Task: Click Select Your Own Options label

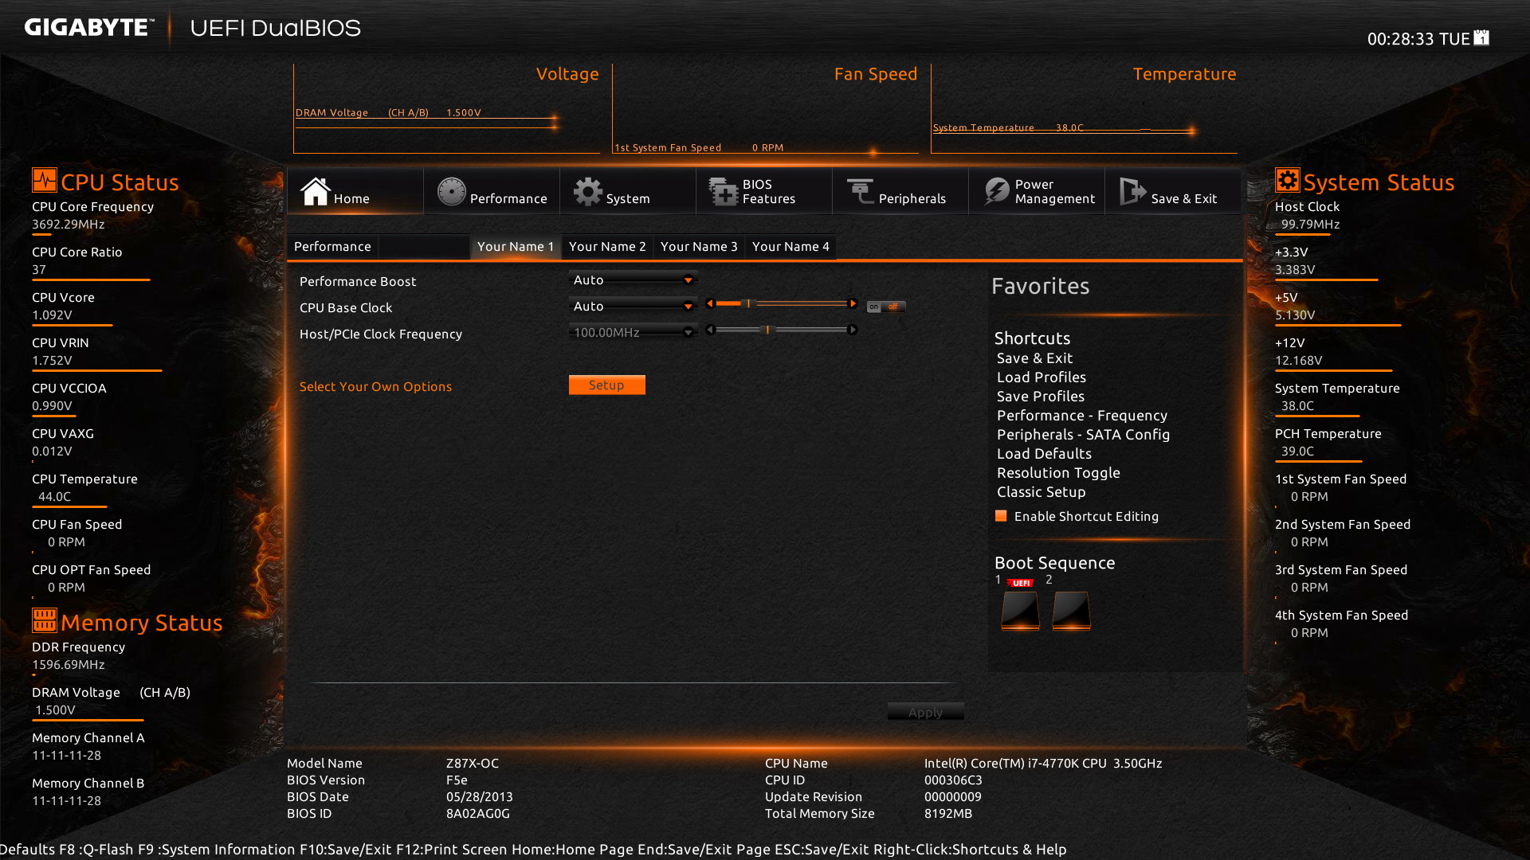Action: tap(375, 386)
